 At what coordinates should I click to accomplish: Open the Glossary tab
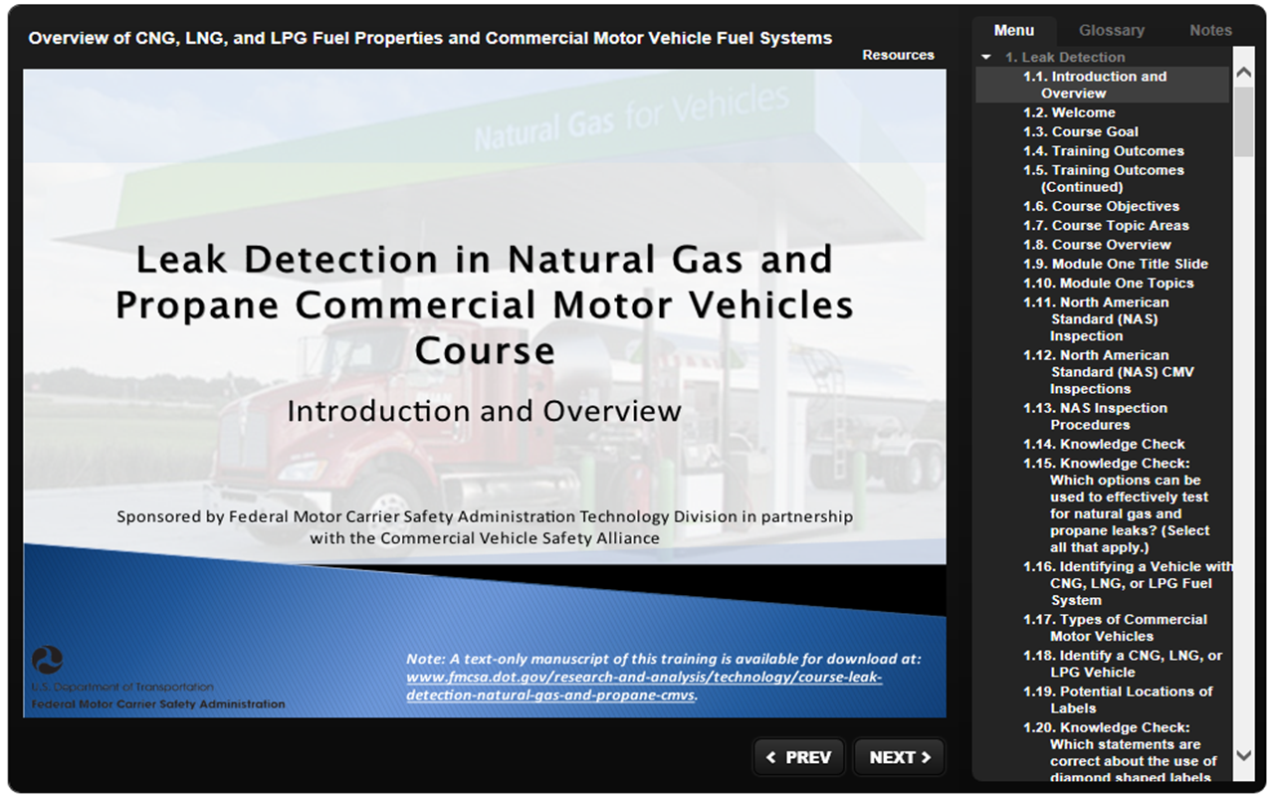pos(1112,30)
